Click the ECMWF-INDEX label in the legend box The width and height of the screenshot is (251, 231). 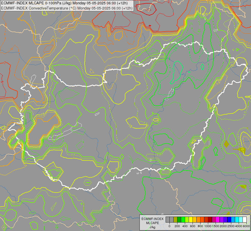coord(153,219)
